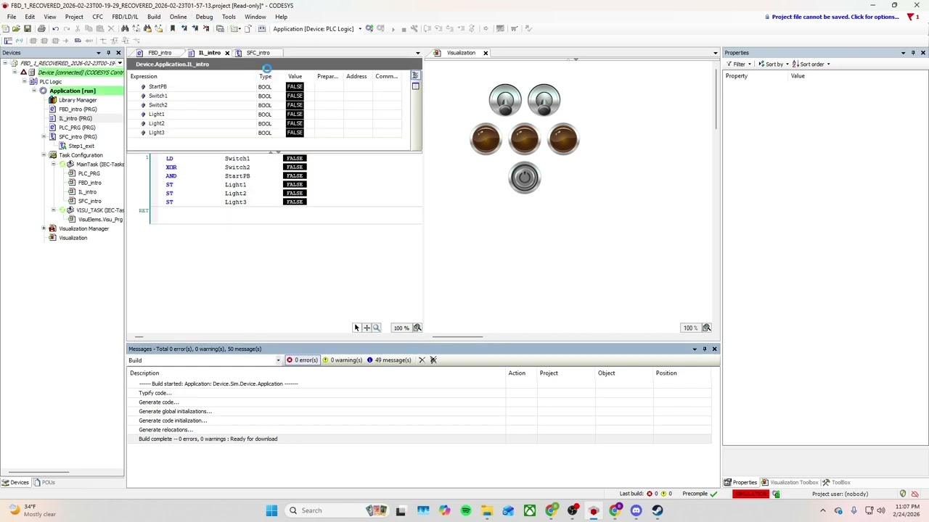Image resolution: width=929 pixels, height=522 pixels.
Task: Switch to the FBD_intro editor tab
Action: [x=160, y=53]
